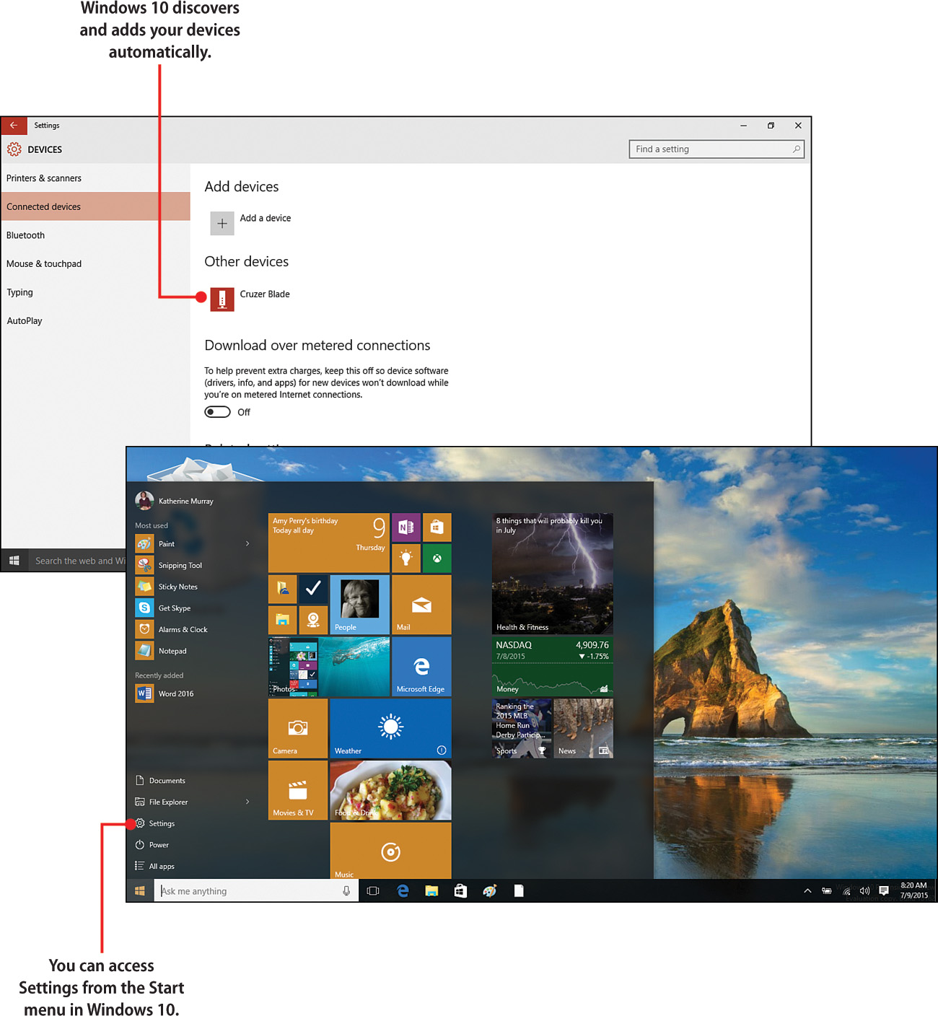Screen dimensions: 938x1016
Task: Select Printers & scanners in Settings sidebar
Action: [95, 178]
